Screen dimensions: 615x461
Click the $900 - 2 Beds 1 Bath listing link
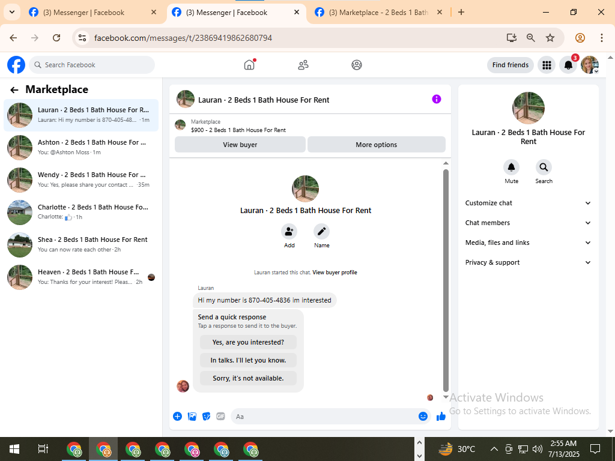point(238,130)
